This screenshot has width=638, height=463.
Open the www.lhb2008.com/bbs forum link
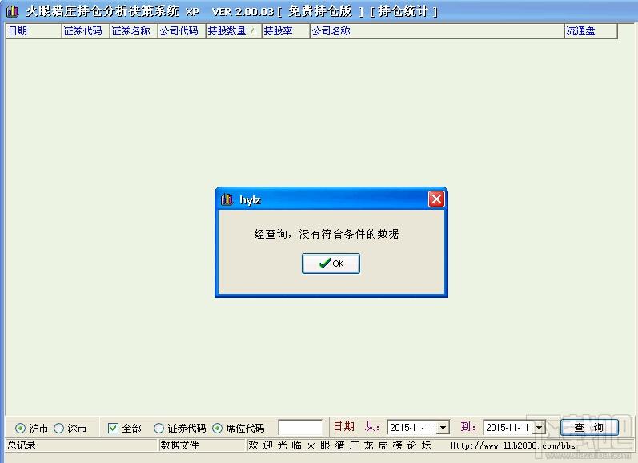[x=512, y=445]
